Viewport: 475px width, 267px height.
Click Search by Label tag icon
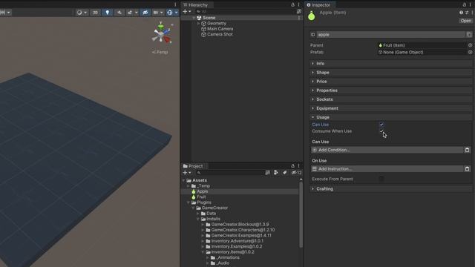click(x=285, y=173)
